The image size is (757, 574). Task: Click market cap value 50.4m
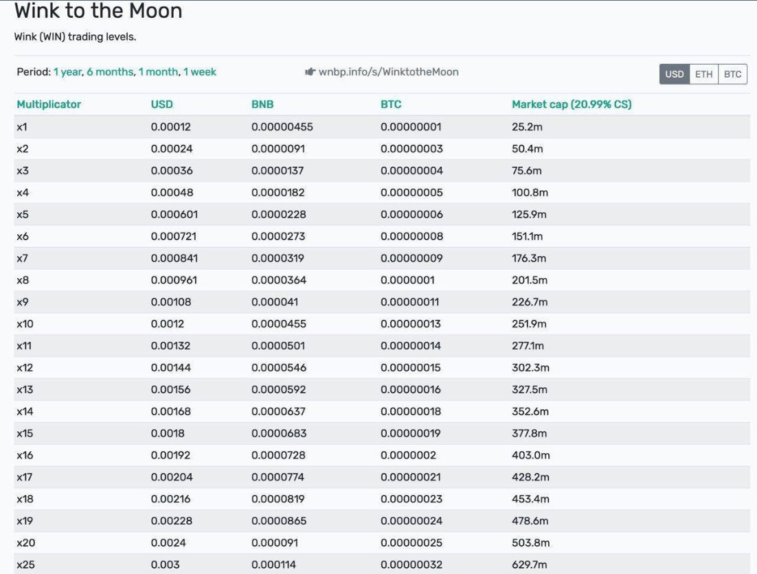click(527, 148)
